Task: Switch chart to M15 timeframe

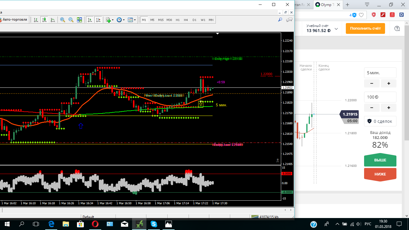Action: point(161,20)
